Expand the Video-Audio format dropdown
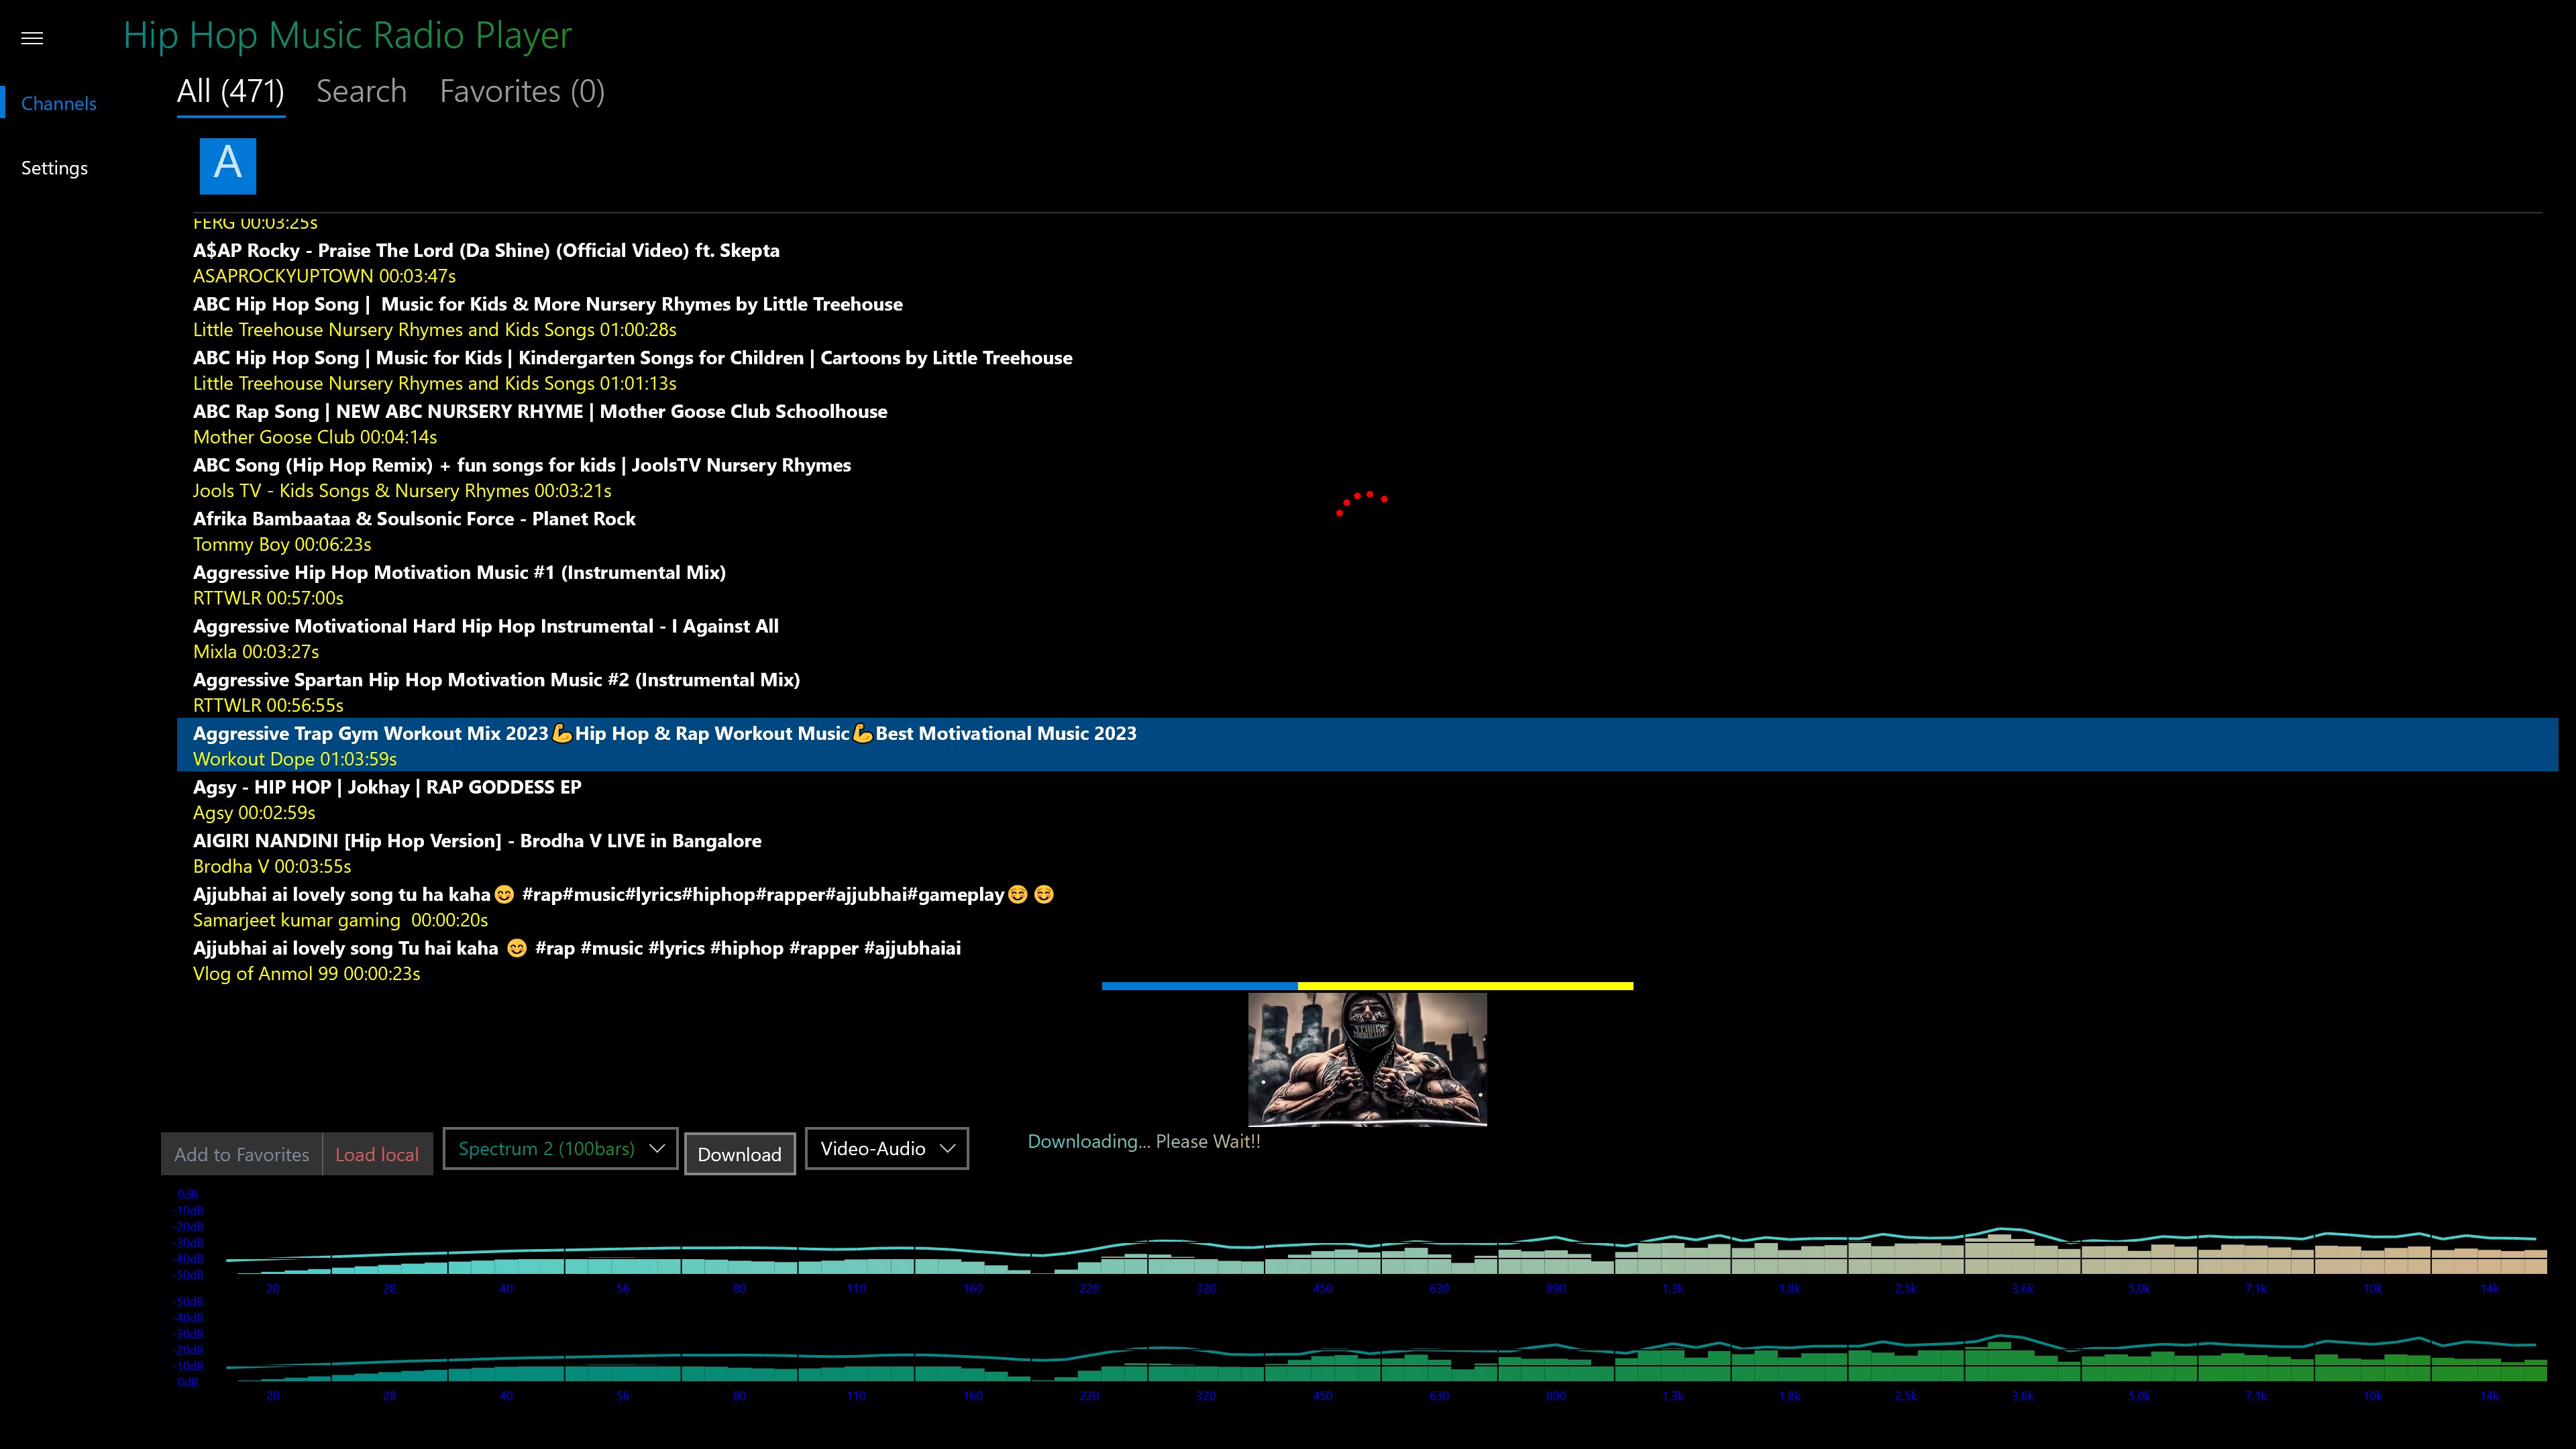2576x1449 pixels. point(886,1148)
